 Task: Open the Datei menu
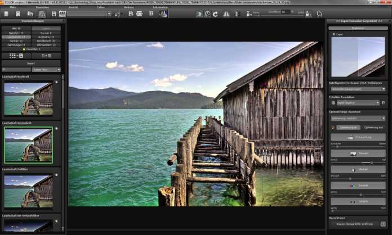[x=13, y=7]
